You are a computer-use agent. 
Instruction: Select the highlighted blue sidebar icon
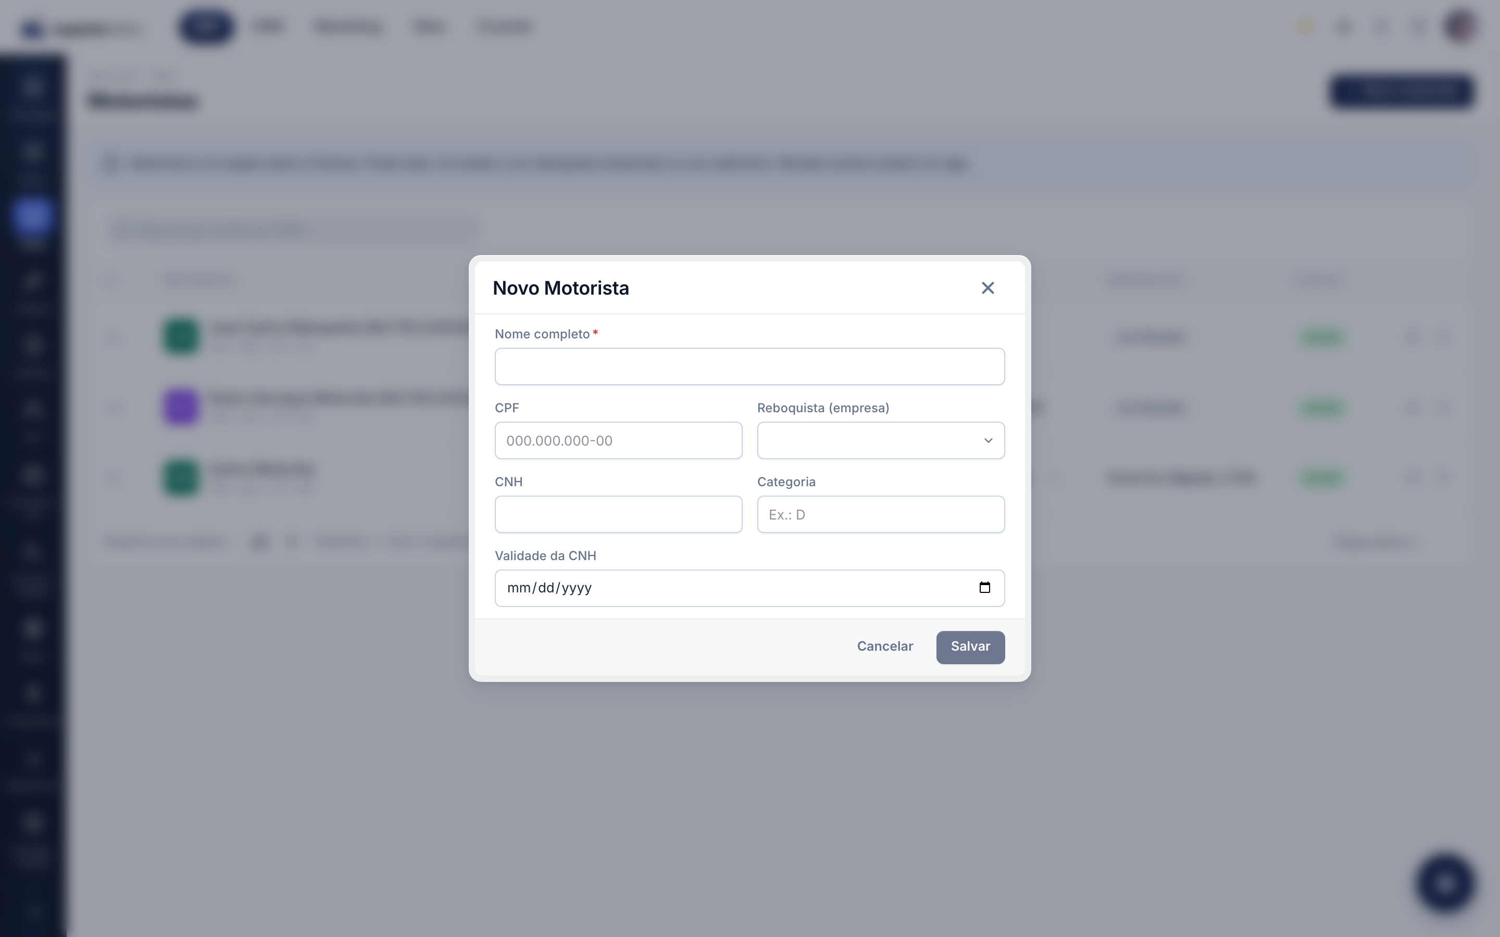pos(32,216)
